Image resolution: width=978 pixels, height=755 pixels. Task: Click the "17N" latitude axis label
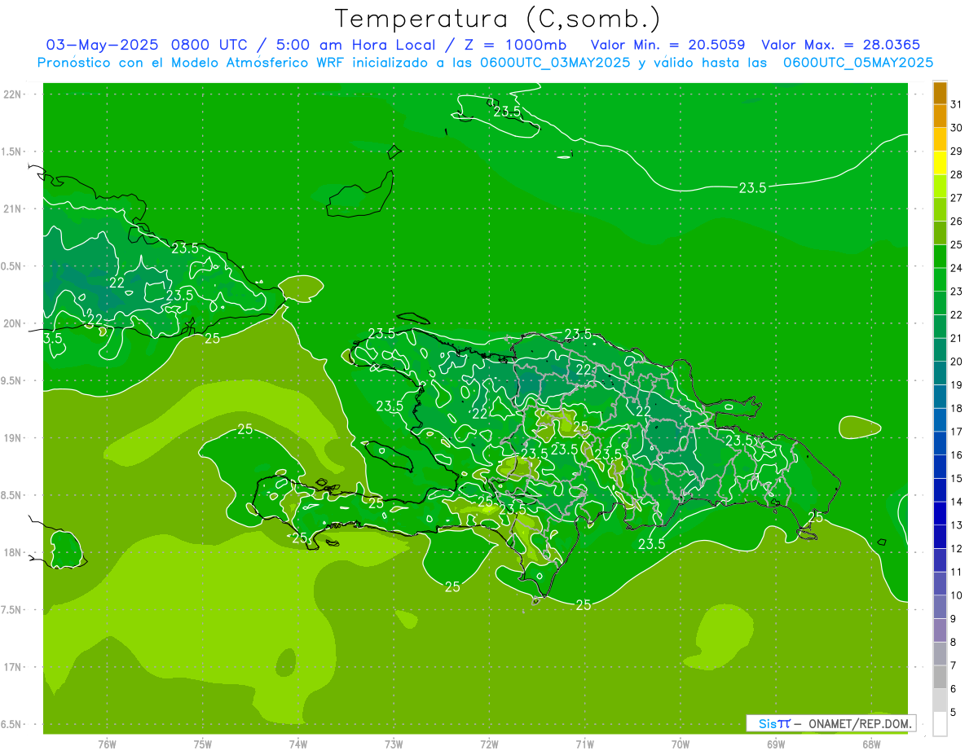[14, 667]
